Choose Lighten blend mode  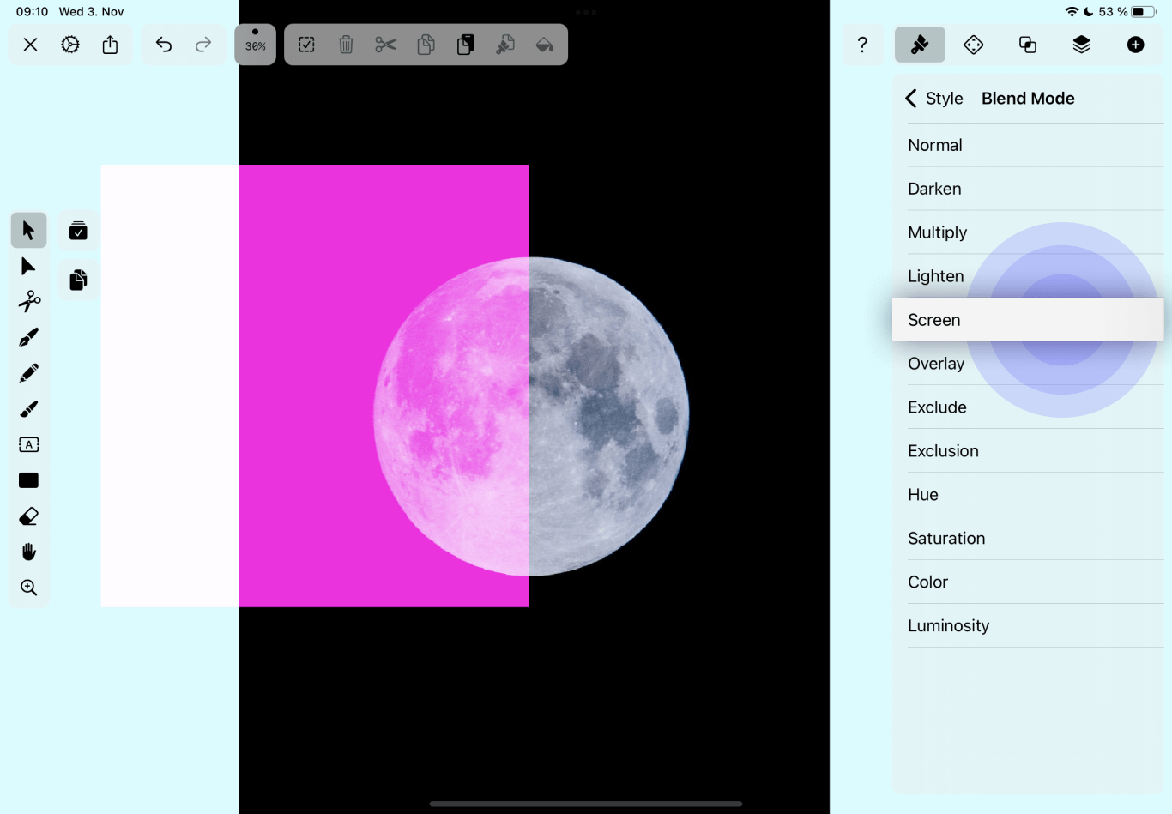tap(1028, 276)
